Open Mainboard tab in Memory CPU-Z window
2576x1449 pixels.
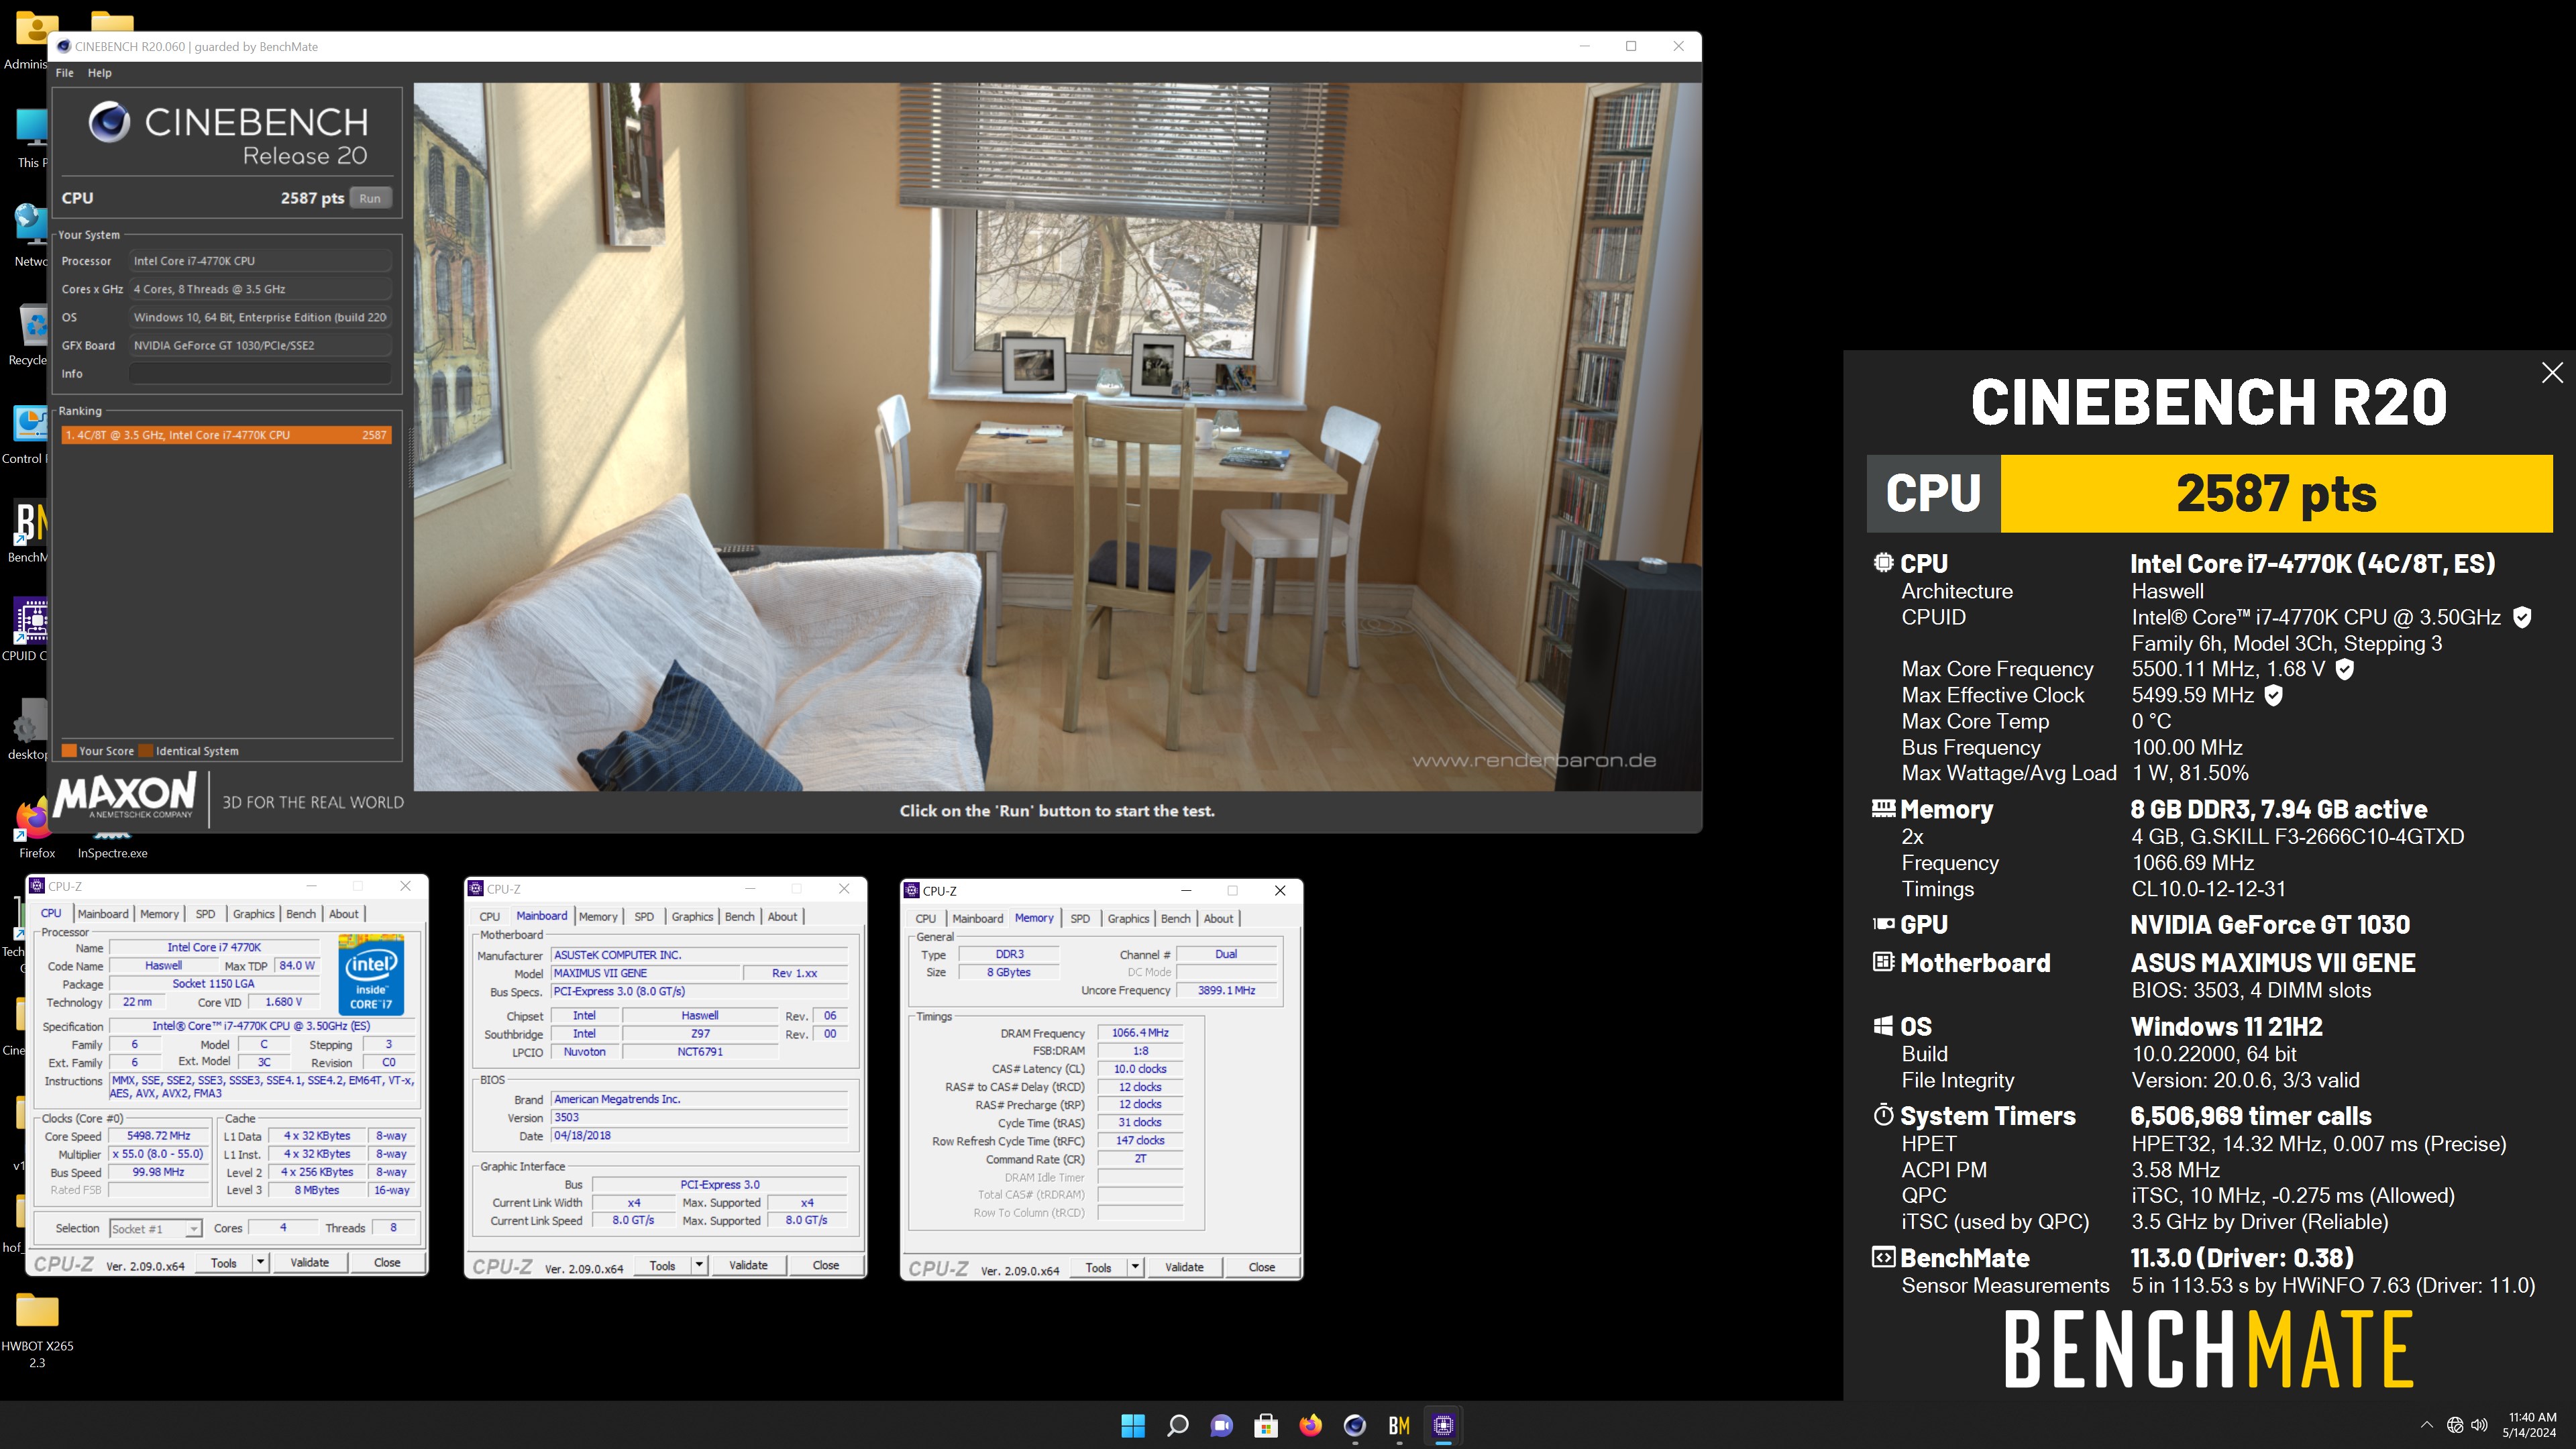(977, 919)
